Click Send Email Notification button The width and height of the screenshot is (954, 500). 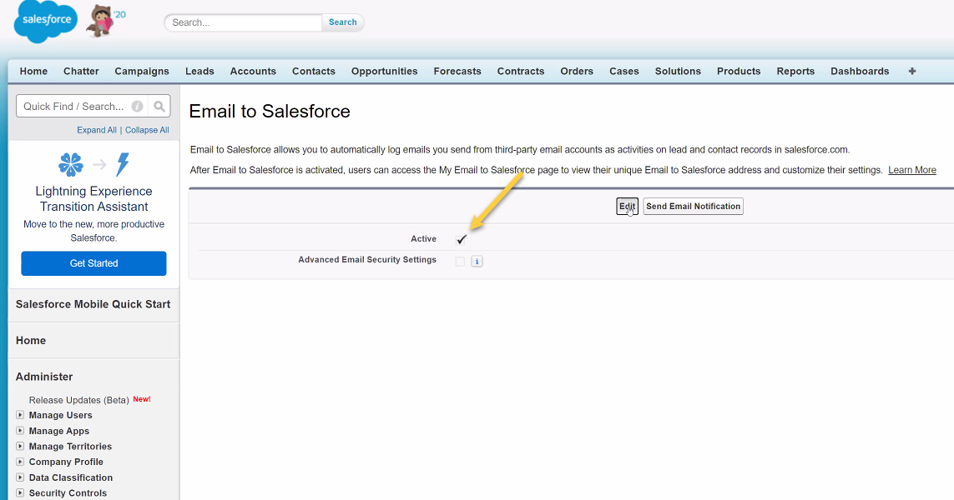tap(693, 207)
